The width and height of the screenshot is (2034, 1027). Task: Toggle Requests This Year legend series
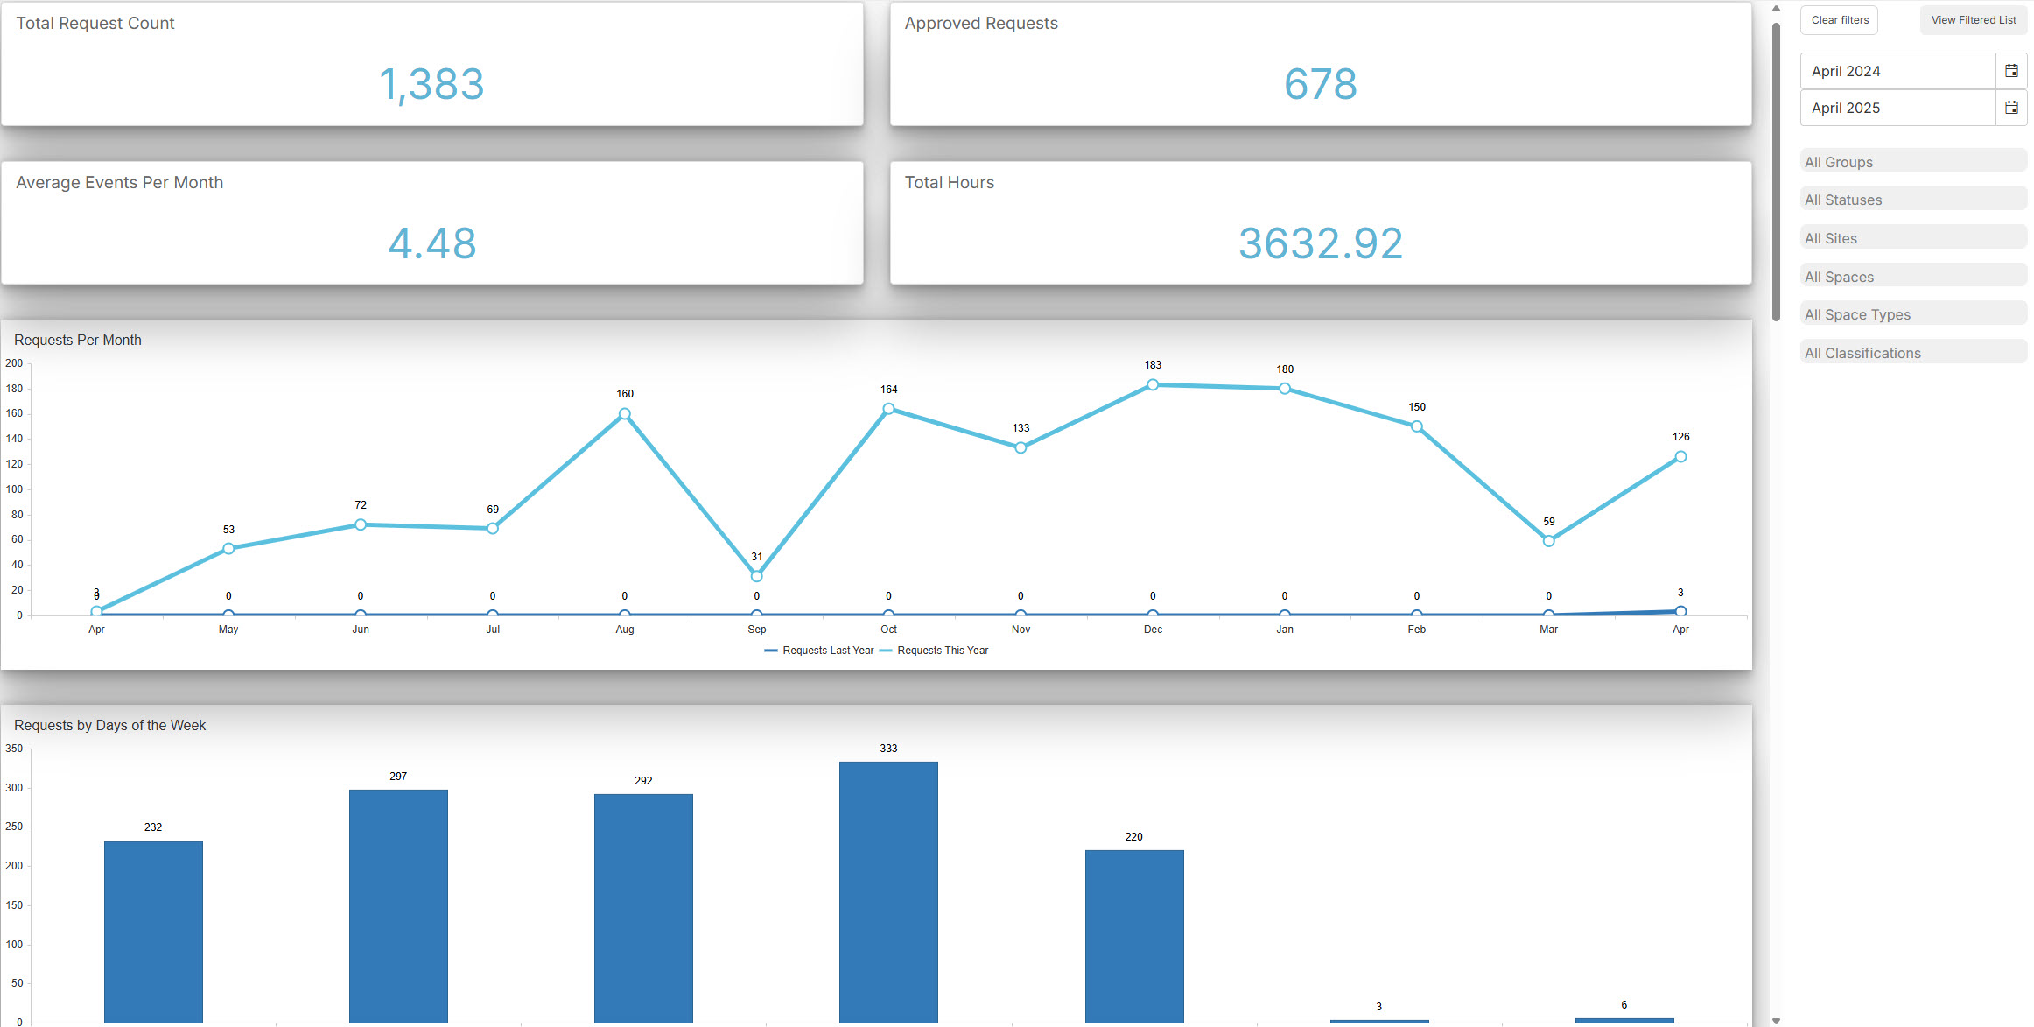934,651
